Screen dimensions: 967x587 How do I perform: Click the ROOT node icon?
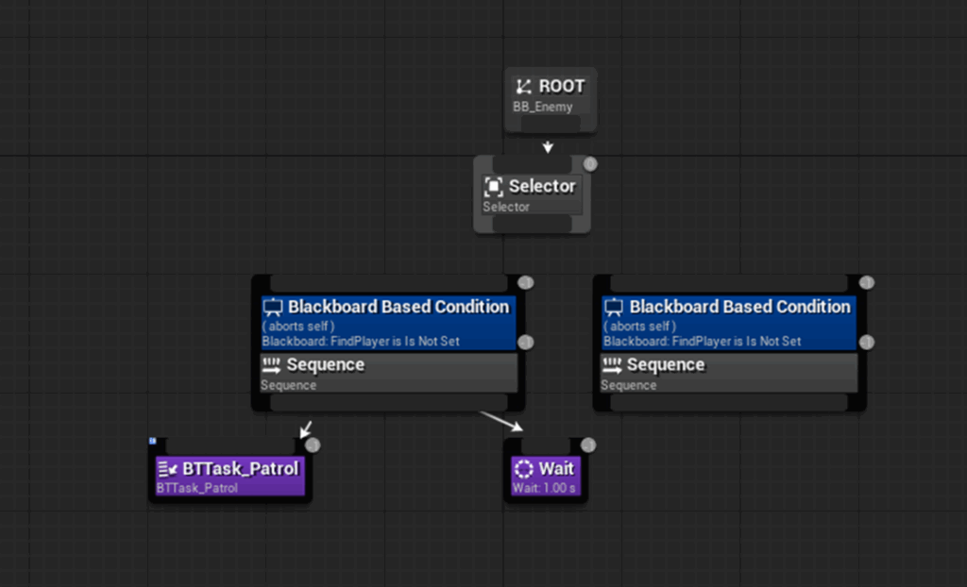tap(524, 87)
